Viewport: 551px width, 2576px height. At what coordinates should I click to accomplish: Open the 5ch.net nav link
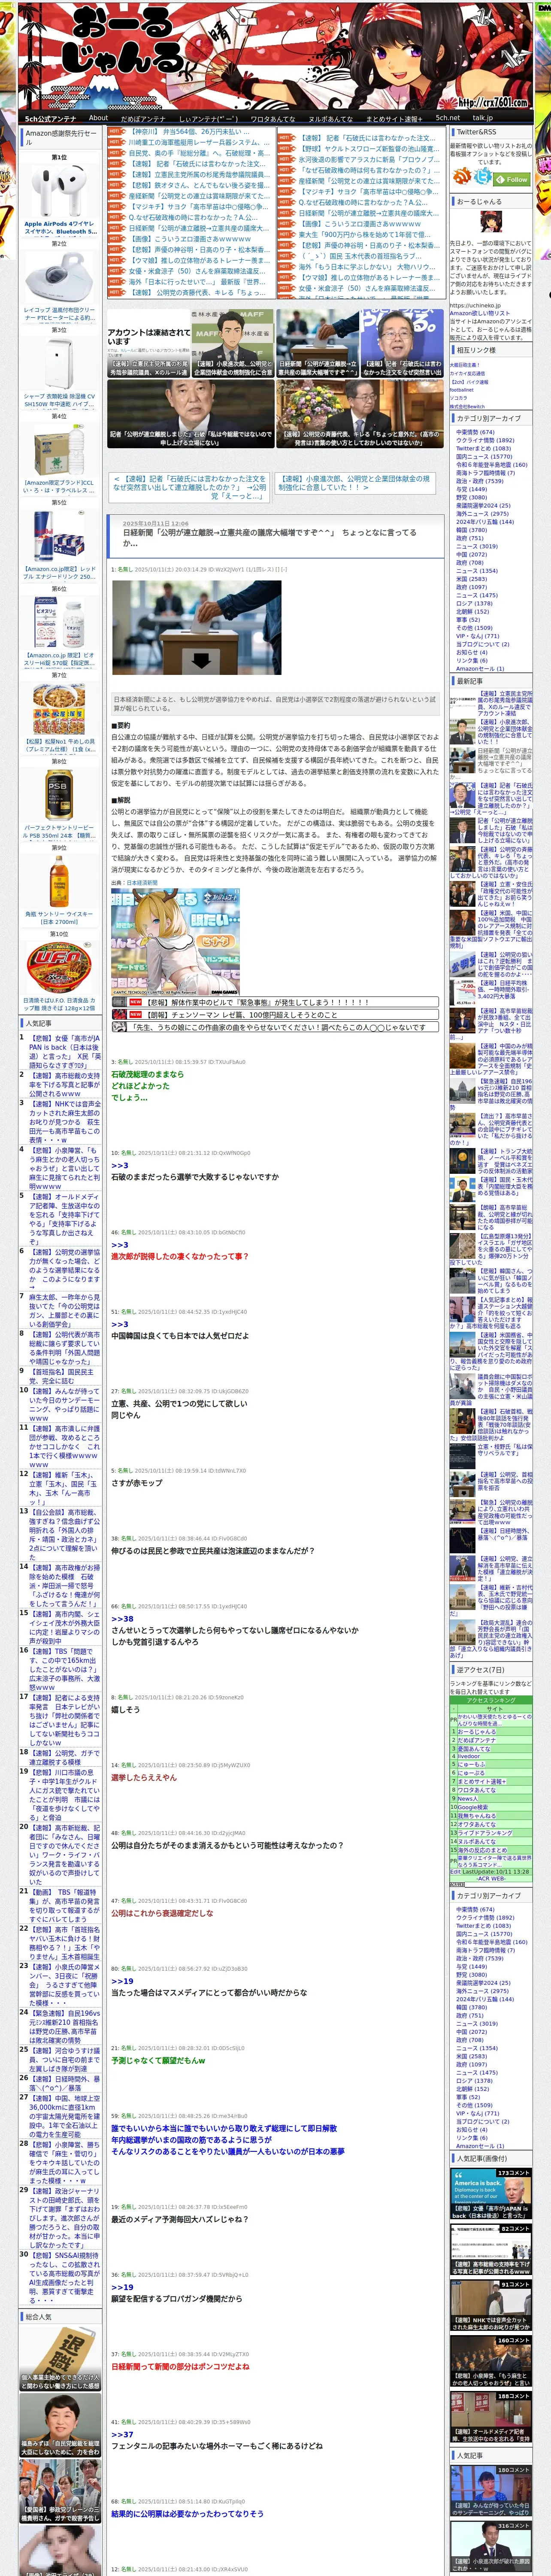coord(447,118)
